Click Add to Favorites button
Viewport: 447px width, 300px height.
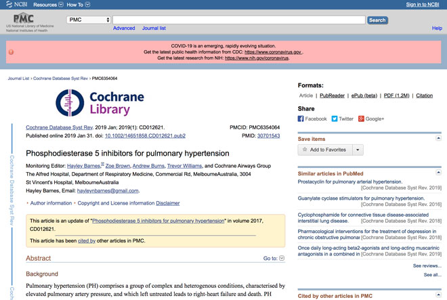pyautogui.click(x=325, y=150)
